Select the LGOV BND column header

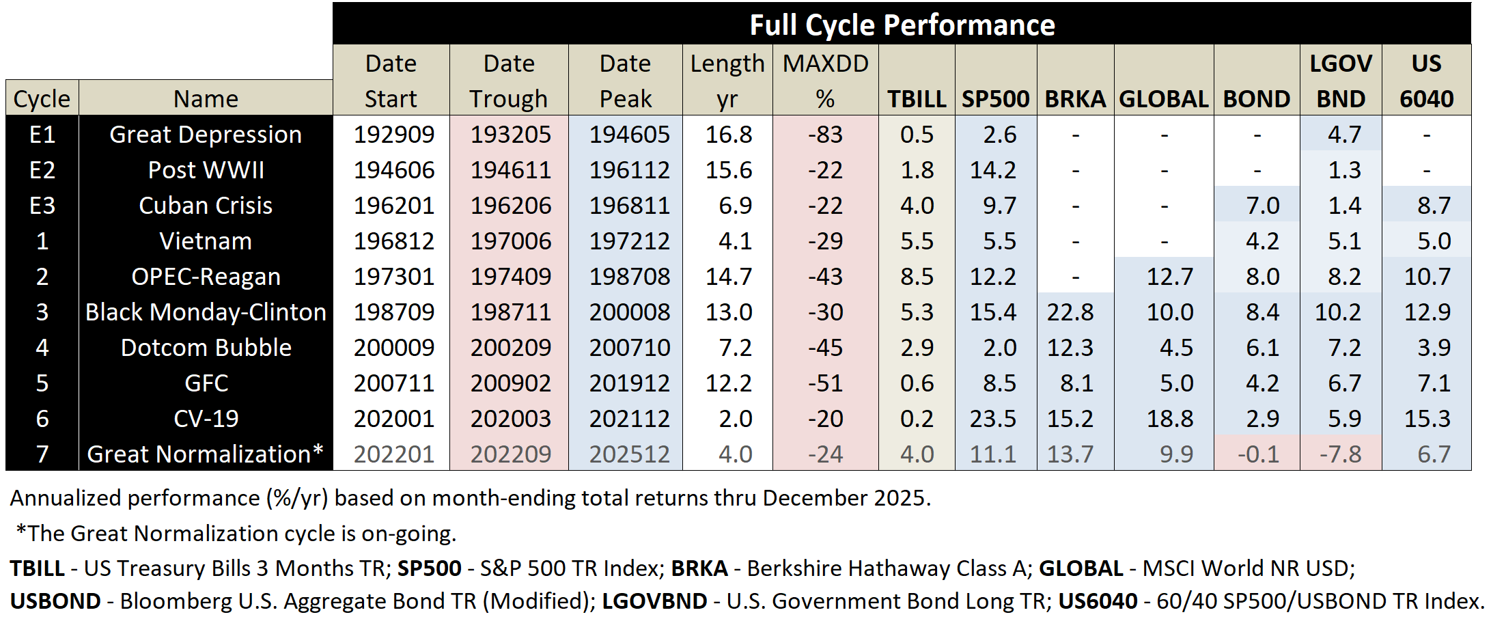tap(1341, 81)
